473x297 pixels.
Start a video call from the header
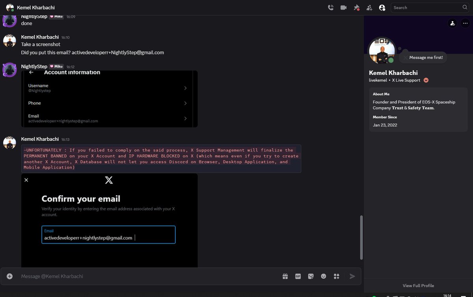(343, 7)
